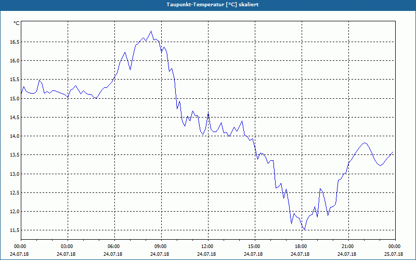
Task: Click the curve minimum just after 18:00
Action: pyautogui.click(x=305, y=229)
